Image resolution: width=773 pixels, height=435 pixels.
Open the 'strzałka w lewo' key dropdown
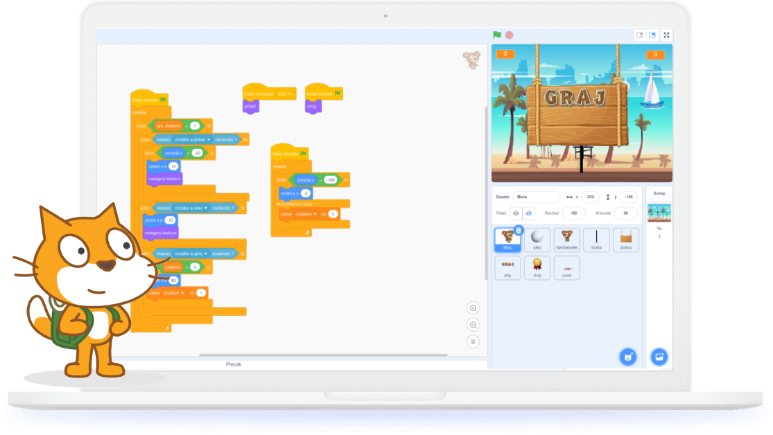point(191,208)
